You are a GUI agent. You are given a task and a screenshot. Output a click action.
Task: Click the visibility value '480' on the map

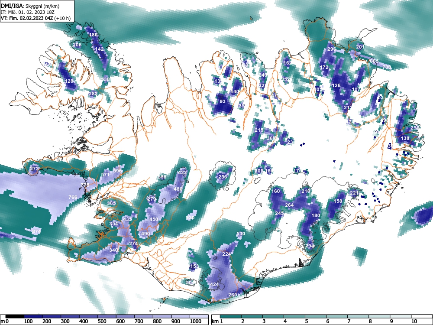(178, 189)
